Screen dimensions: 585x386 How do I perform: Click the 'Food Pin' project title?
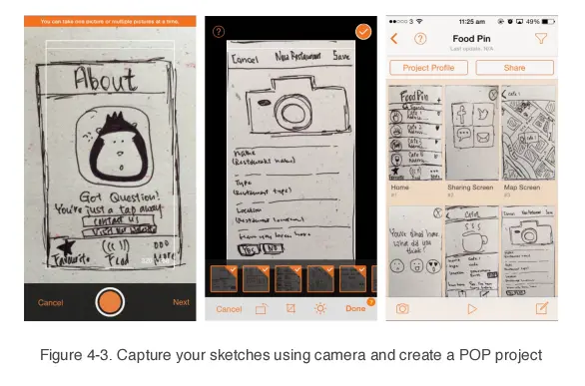pyautogui.click(x=471, y=39)
